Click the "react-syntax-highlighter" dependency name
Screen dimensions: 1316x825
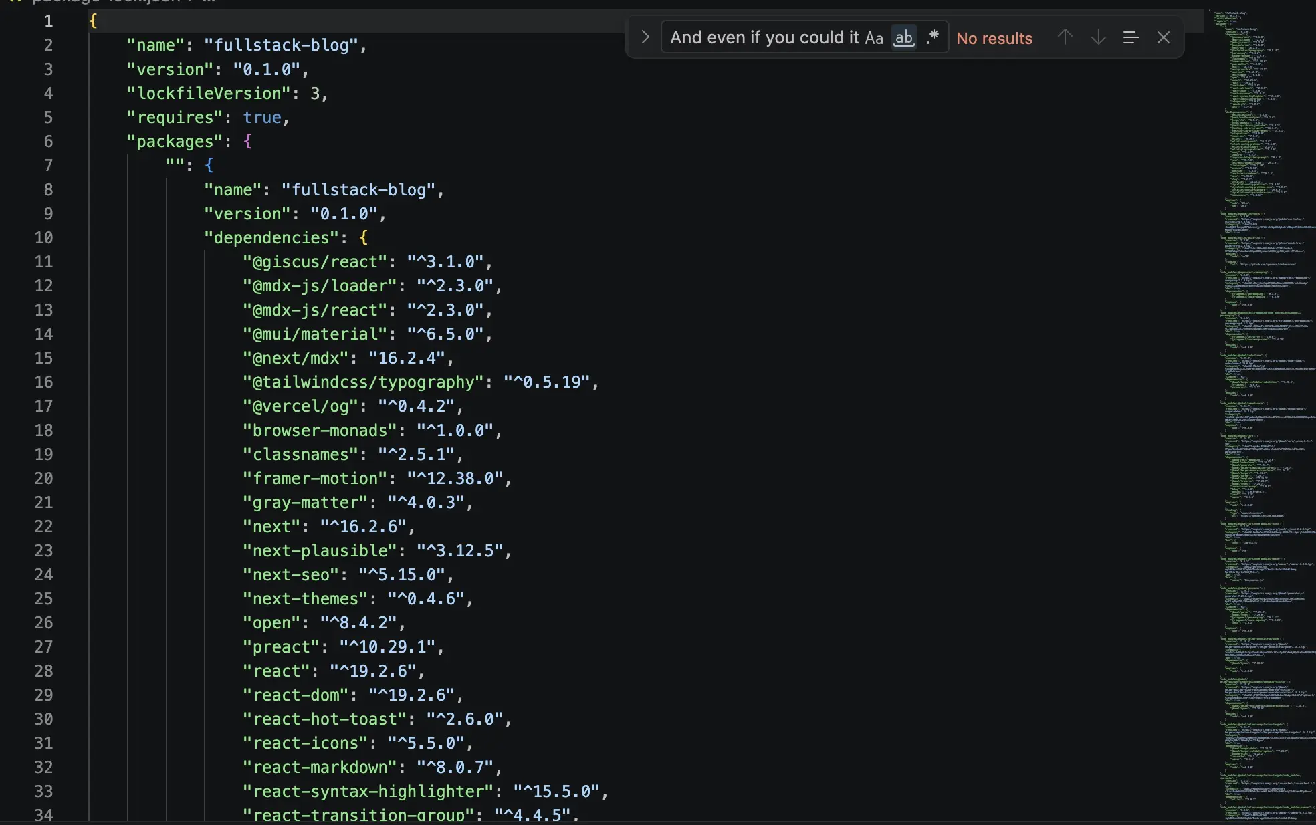point(368,791)
